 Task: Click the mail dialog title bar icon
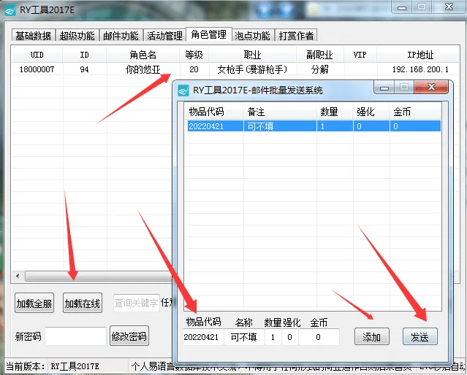[183, 90]
